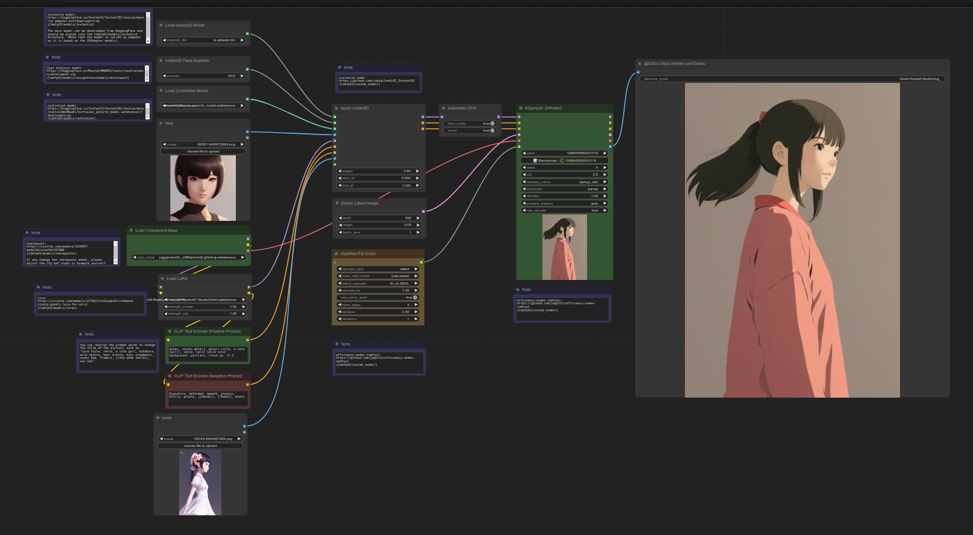
Task: Click the right arrow to increase KSampler steps
Action: click(x=604, y=168)
